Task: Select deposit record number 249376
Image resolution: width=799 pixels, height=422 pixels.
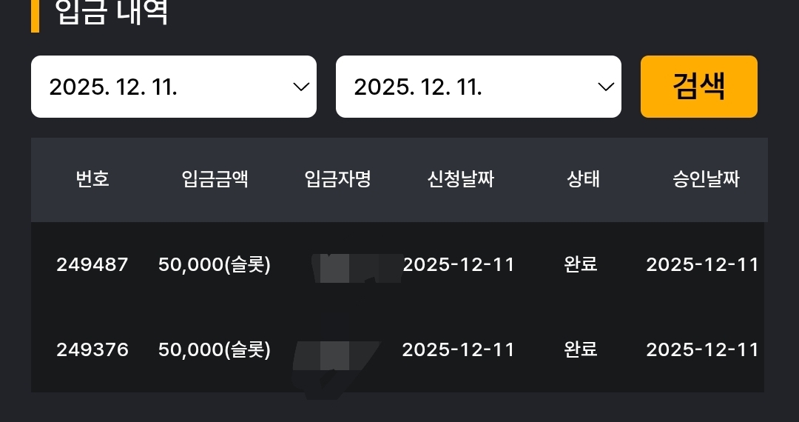Action: [92, 349]
